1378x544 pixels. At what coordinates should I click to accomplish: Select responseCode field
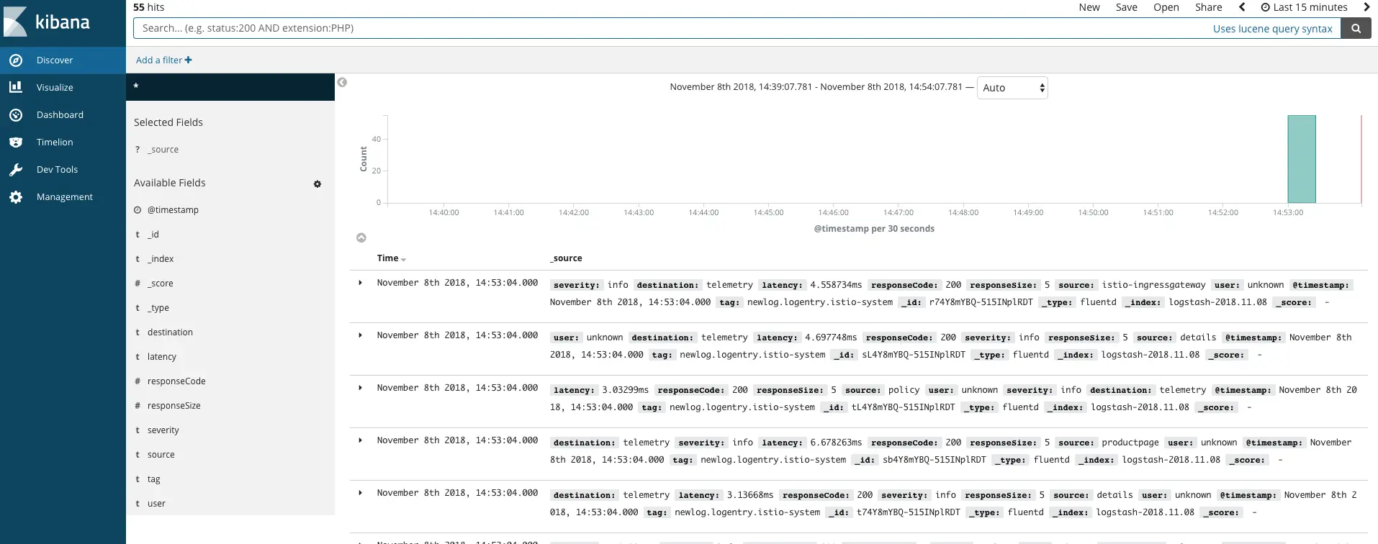(x=176, y=381)
